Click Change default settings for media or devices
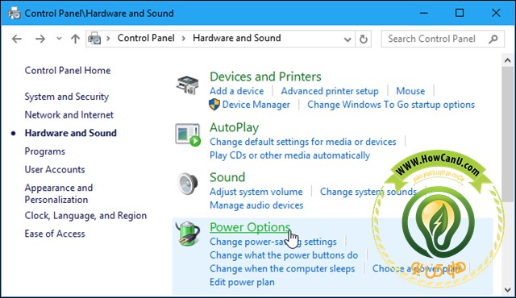 tap(303, 142)
